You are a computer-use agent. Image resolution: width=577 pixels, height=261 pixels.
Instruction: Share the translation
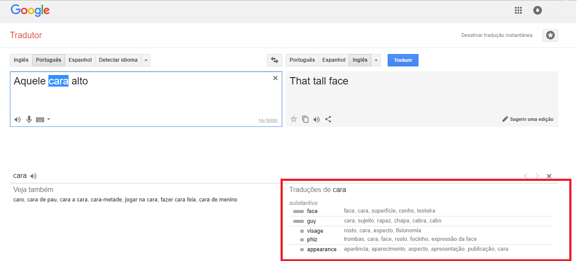[328, 119]
